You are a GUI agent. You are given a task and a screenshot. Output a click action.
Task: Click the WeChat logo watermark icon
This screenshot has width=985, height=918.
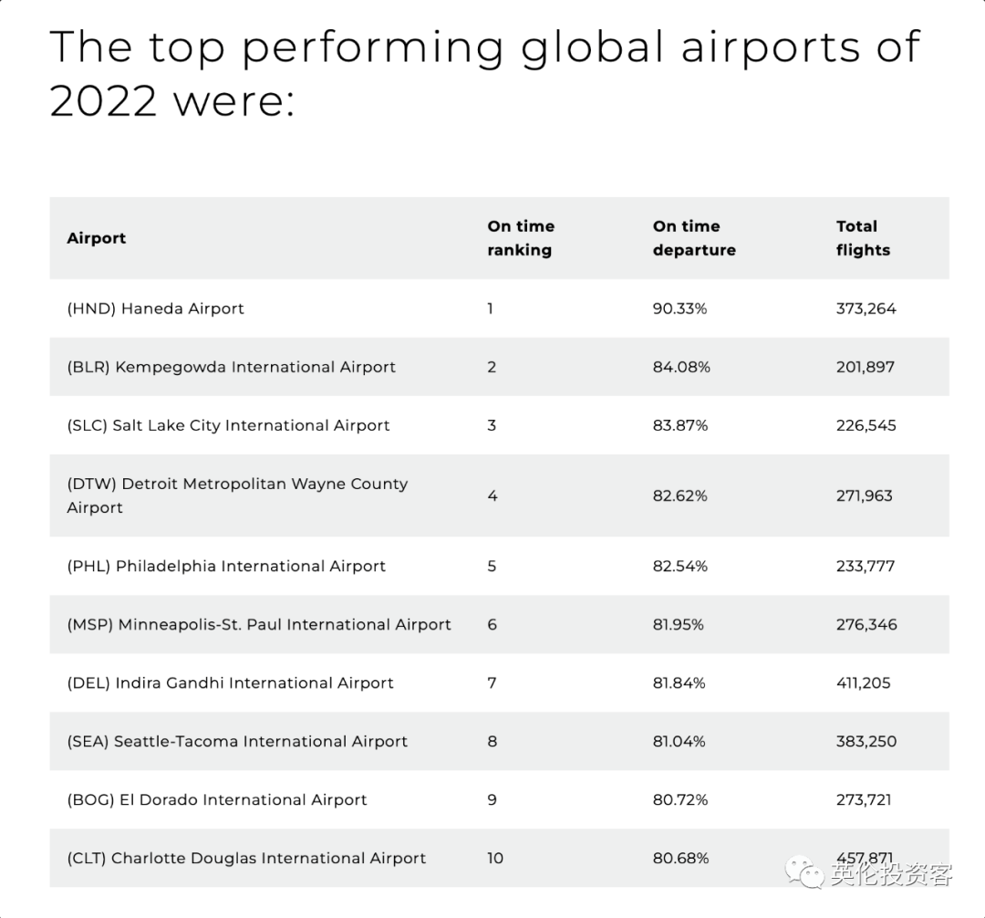(x=804, y=872)
